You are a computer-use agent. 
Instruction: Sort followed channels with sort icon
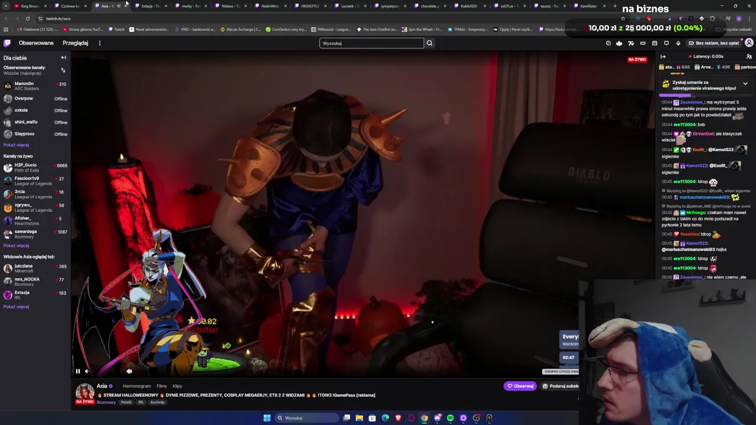63,70
